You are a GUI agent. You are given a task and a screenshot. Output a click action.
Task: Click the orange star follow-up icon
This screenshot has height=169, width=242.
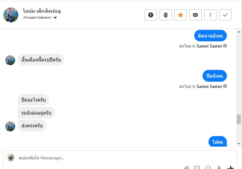point(181,15)
